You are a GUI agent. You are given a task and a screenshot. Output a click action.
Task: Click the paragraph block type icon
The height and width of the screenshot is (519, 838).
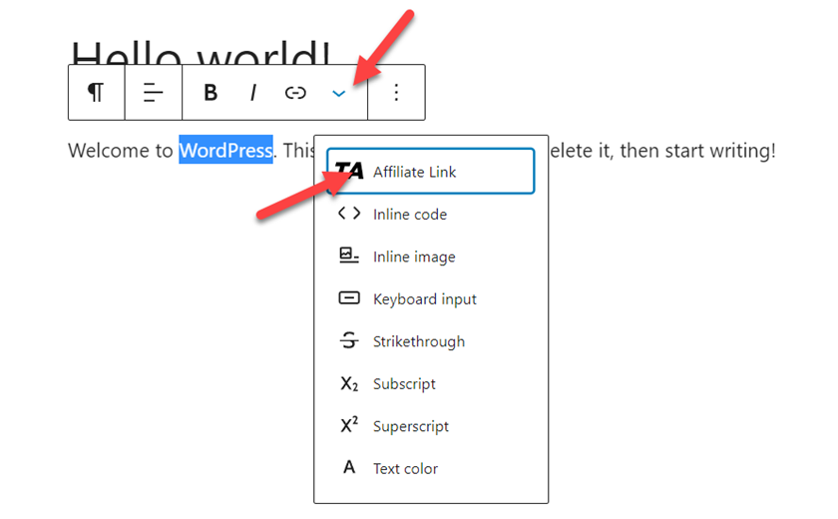tap(96, 93)
